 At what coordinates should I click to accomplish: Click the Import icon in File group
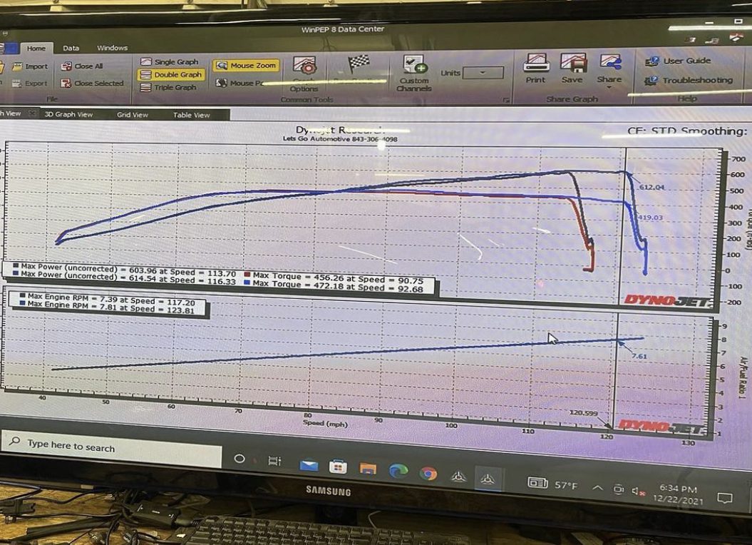tap(17, 67)
